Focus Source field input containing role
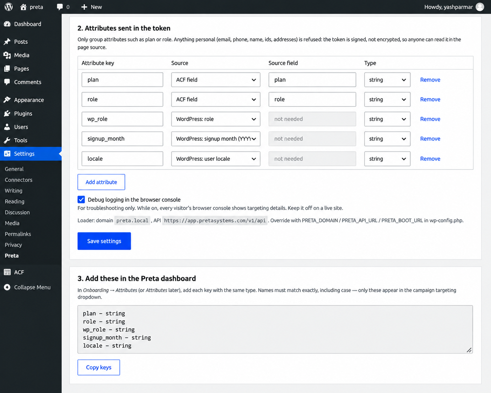Viewport: 491px width, 393px height. [312, 99]
